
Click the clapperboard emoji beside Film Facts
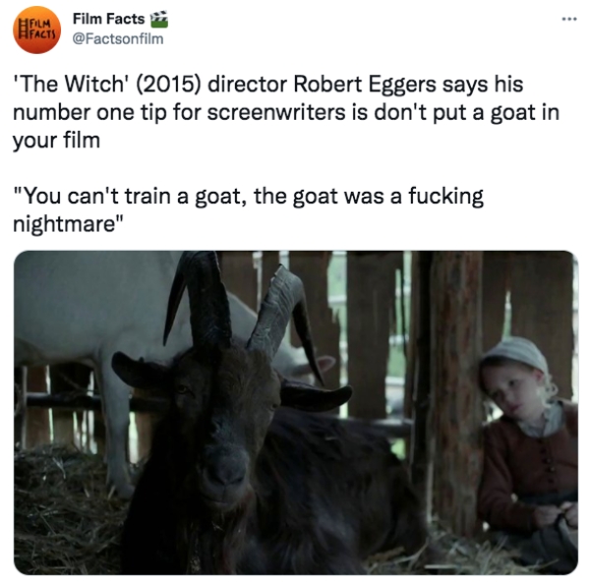click(159, 20)
